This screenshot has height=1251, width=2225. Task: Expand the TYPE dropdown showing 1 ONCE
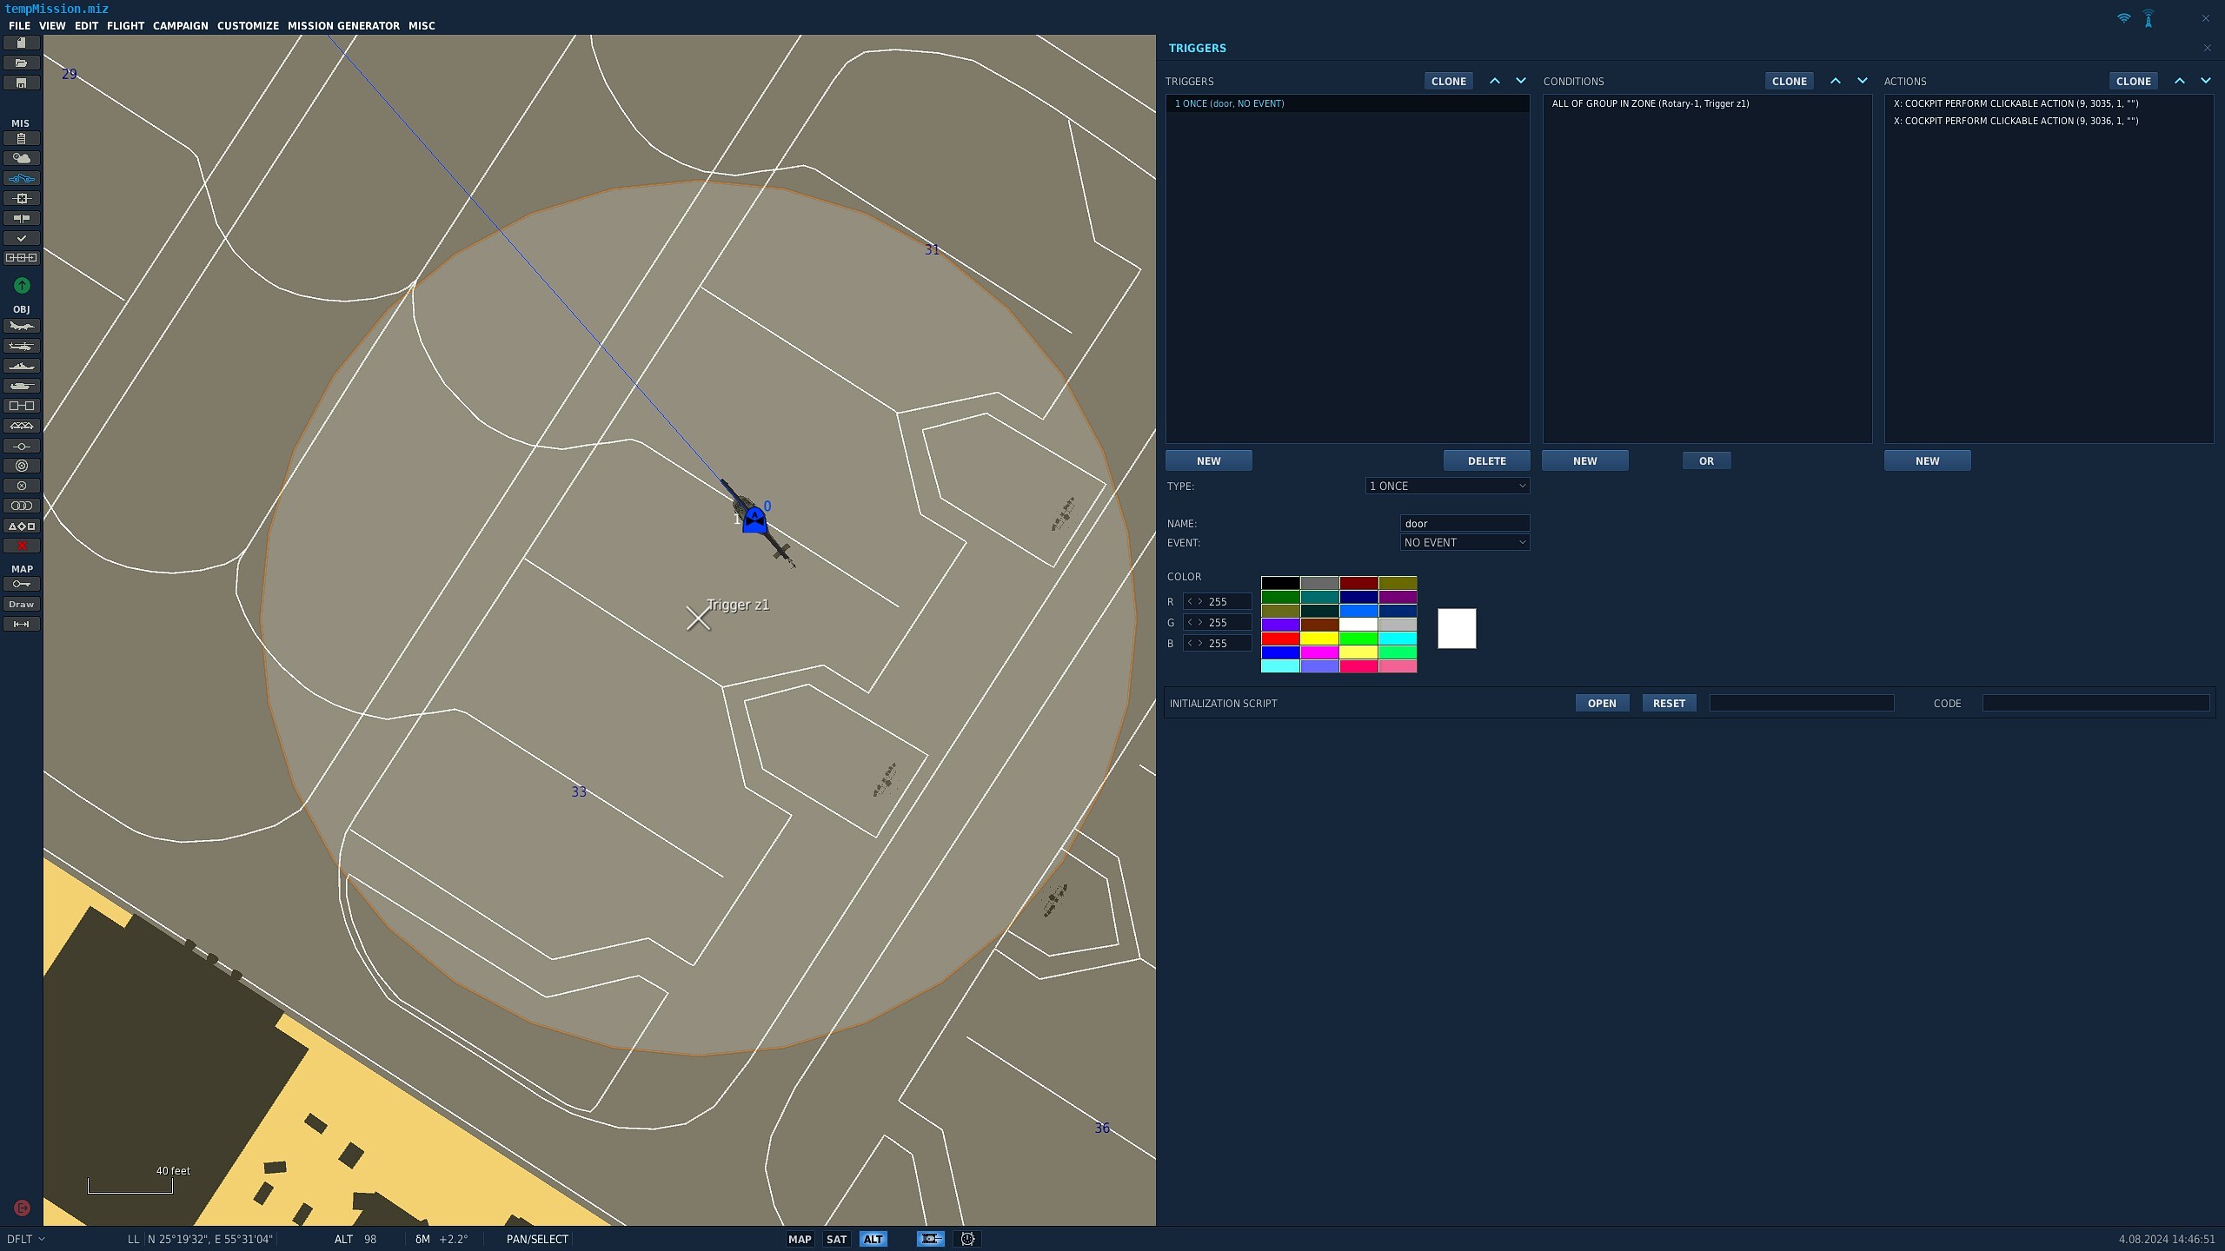1447,486
